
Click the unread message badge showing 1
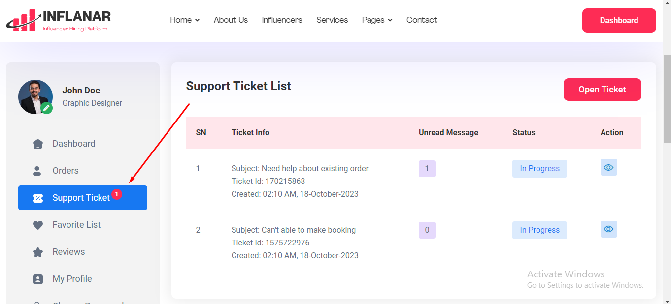coord(427,168)
